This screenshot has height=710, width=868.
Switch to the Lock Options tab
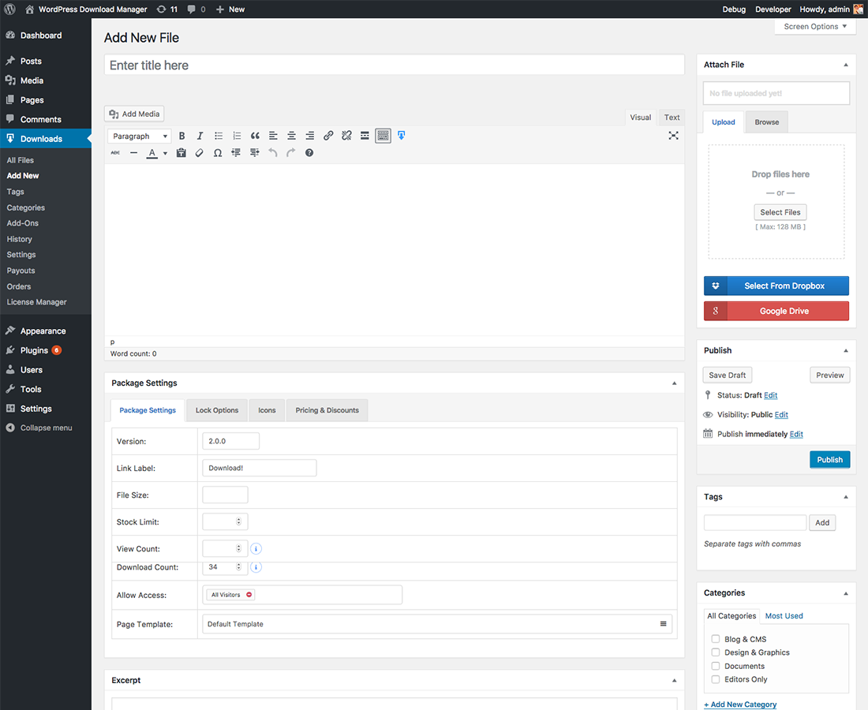click(x=217, y=410)
